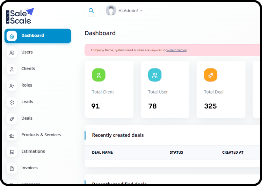This screenshot has width=262, height=186.
Task: Open the System Setting link
Action: (x=176, y=50)
